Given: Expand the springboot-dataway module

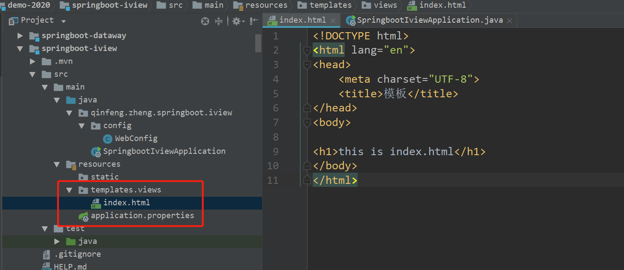Looking at the screenshot, I should (20, 36).
